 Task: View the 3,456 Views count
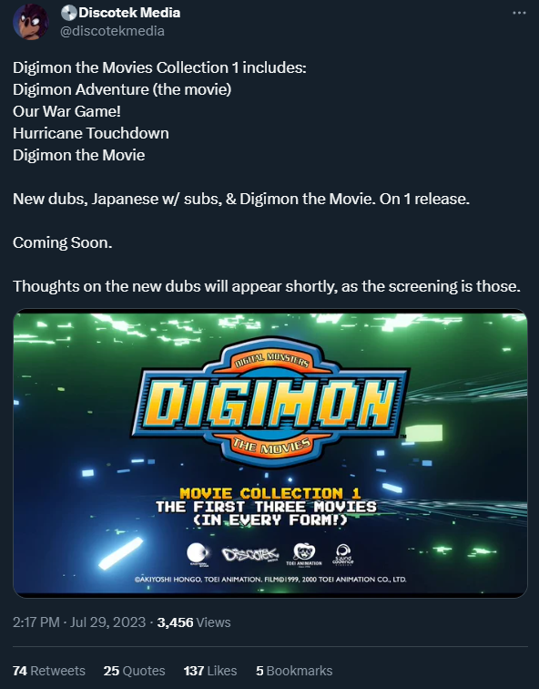pyautogui.click(x=194, y=622)
